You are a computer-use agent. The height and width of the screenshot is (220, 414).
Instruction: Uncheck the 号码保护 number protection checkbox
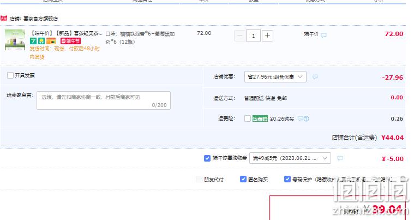(287, 179)
